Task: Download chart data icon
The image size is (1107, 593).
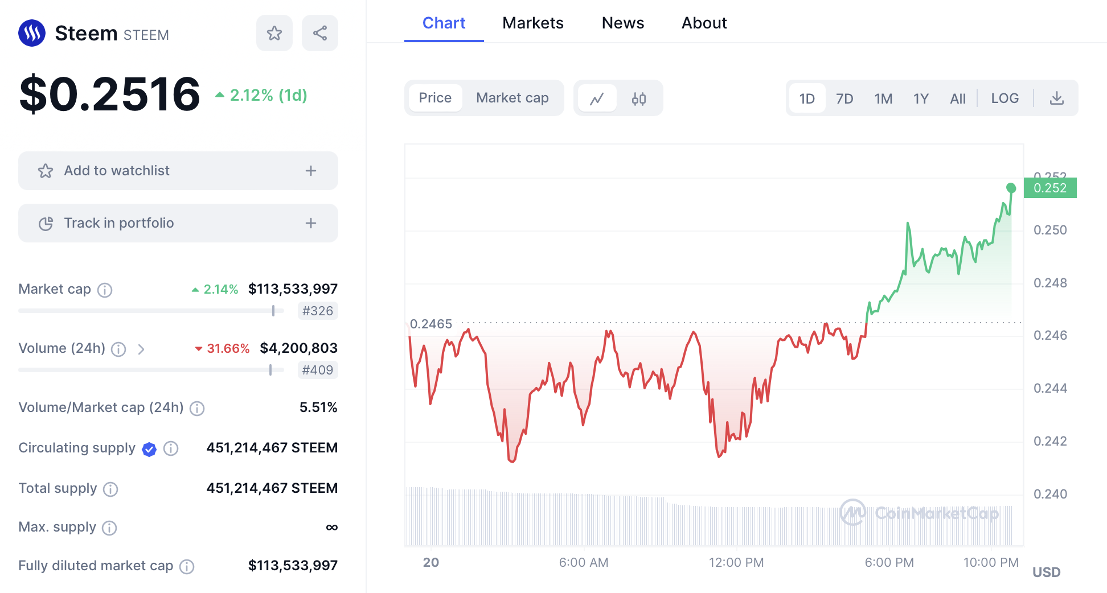Action: coord(1056,98)
